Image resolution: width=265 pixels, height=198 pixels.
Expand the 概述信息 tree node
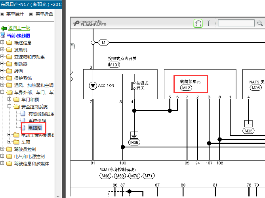[2, 42]
